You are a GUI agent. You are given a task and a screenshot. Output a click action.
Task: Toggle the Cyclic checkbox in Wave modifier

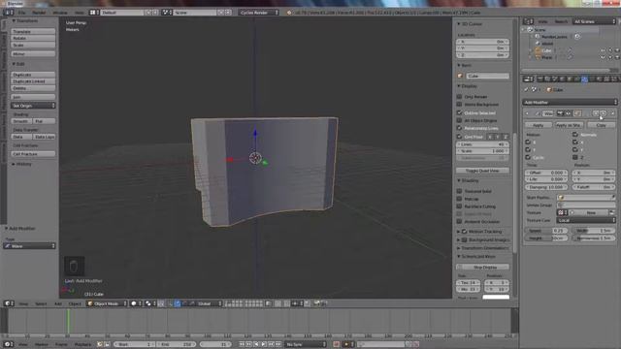[x=528, y=157]
